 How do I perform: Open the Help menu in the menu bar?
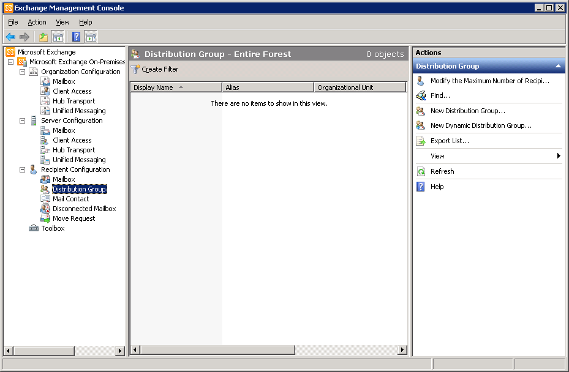point(86,22)
